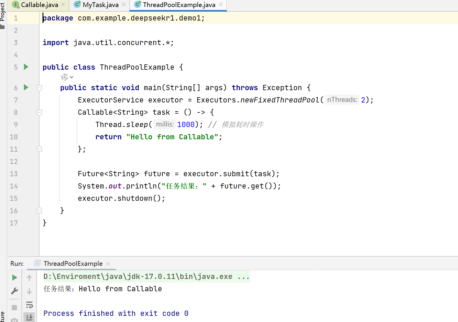Close the Callable.java tab
This screenshot has height=322, width=458.
[63, 5]
